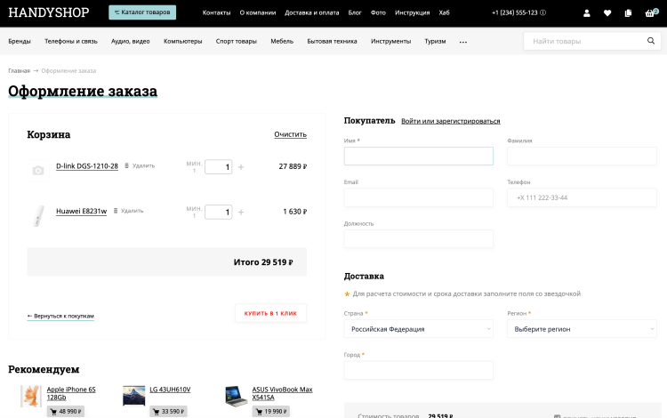Increase quantity of D-link DGS-1210-28
Screen dimensions: 667x418
pyautogui.click(x=241, y=167)
